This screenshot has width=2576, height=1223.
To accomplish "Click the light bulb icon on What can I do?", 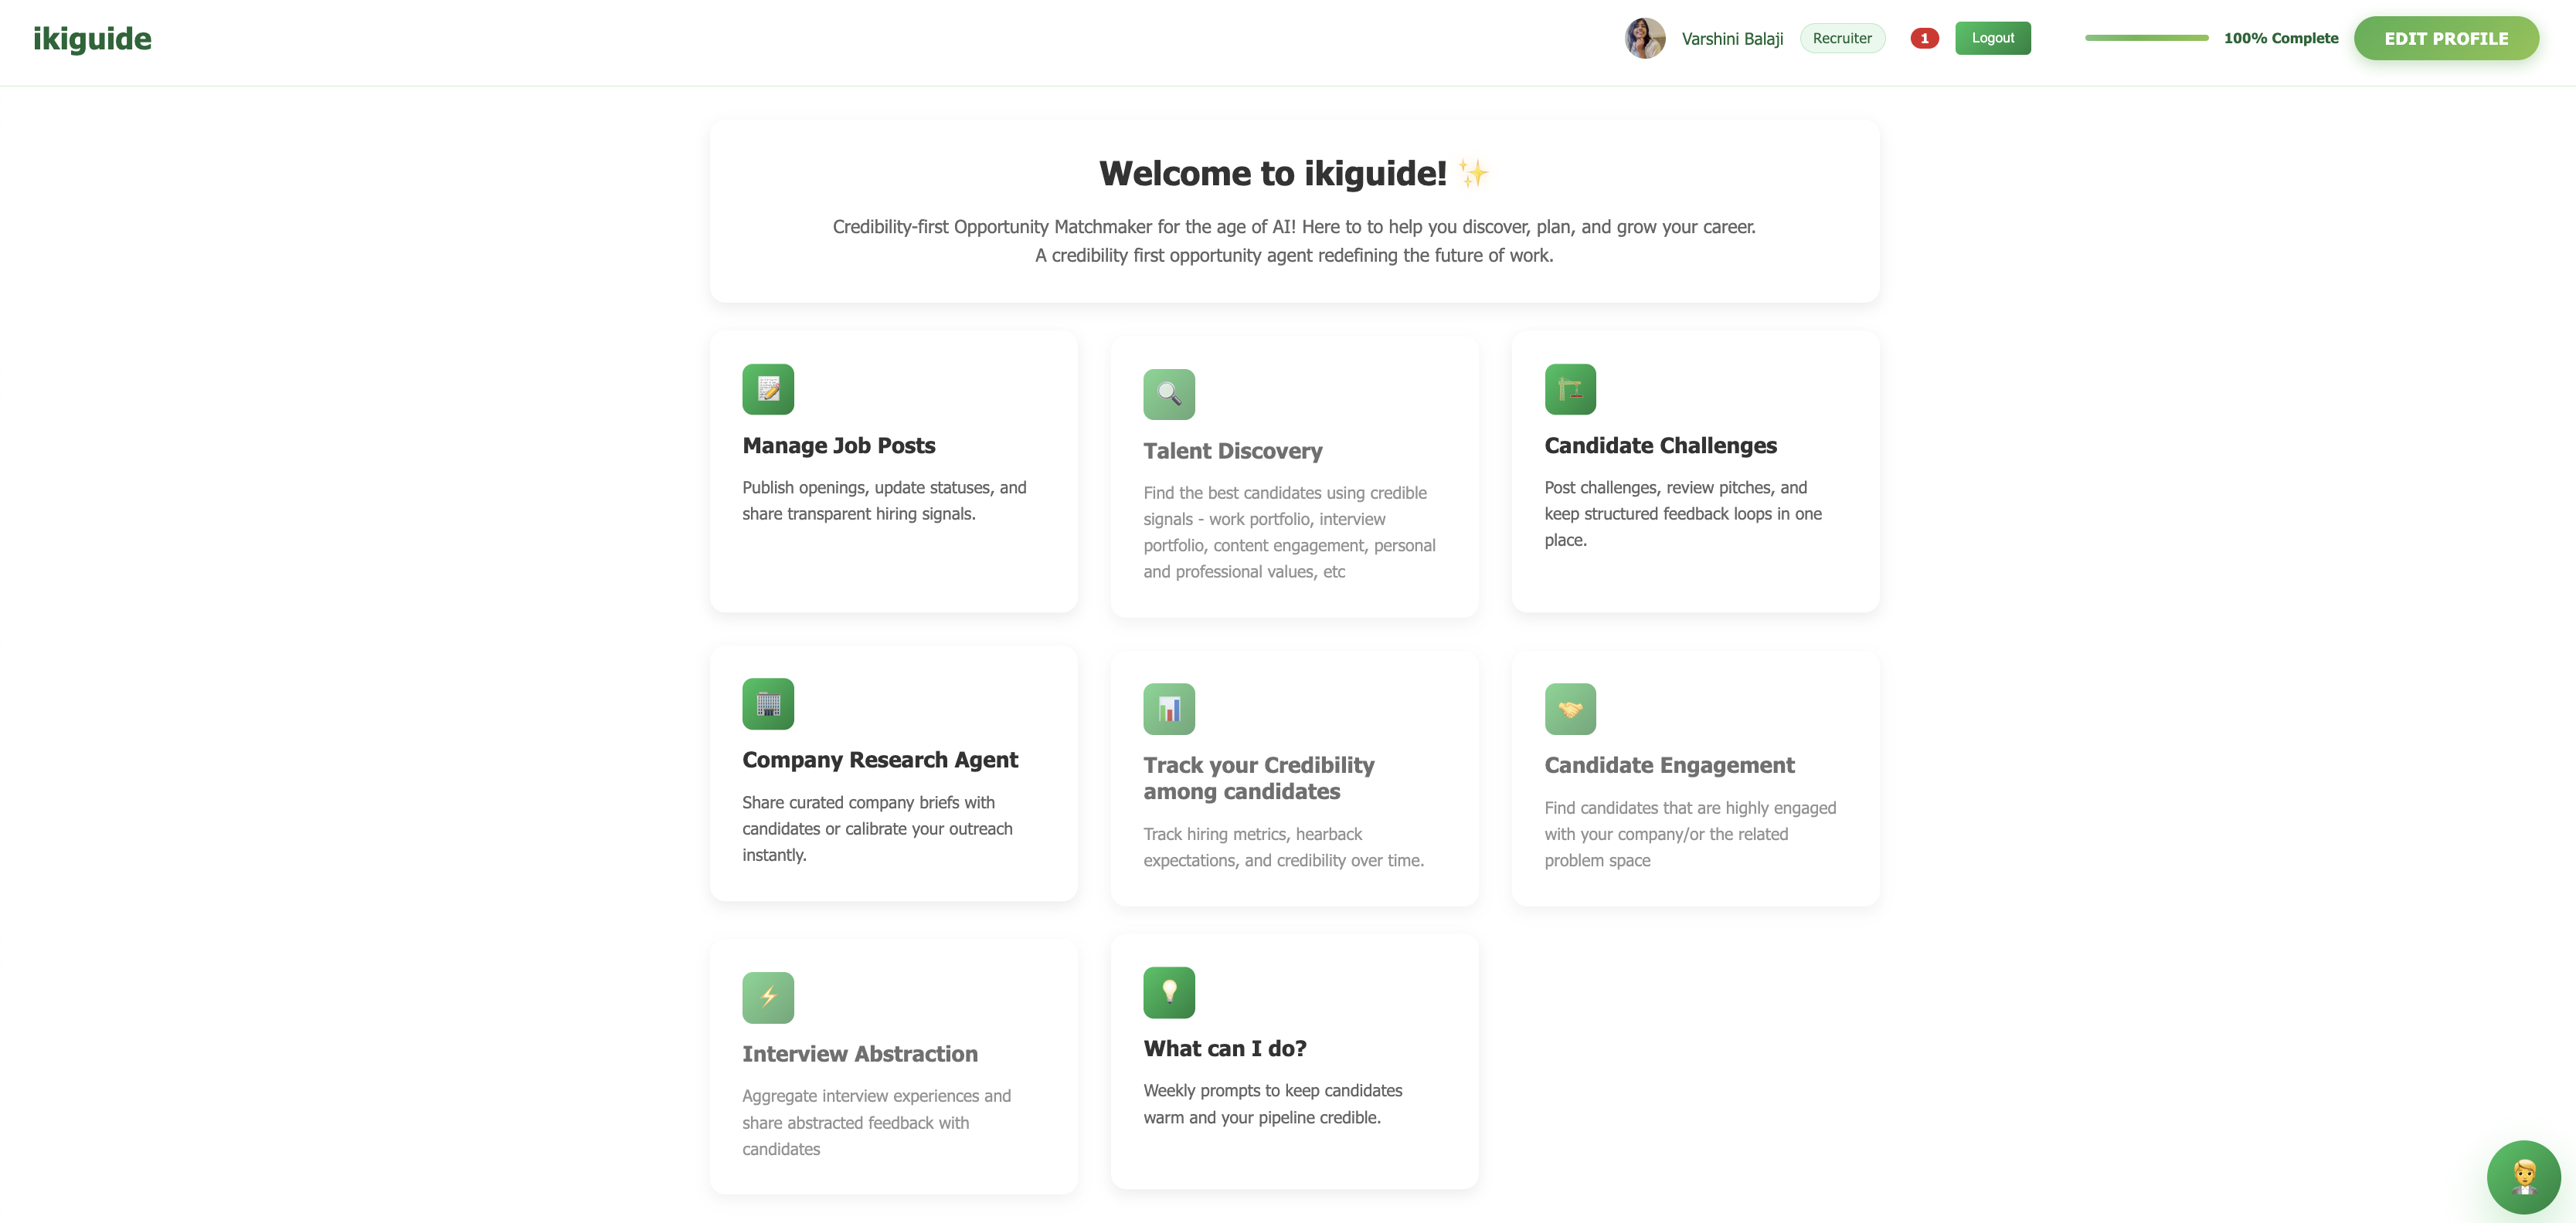I will (1169, 992).
